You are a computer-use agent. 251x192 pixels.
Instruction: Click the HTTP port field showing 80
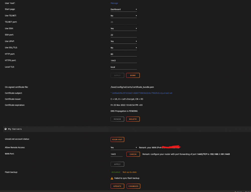(123, 54)
